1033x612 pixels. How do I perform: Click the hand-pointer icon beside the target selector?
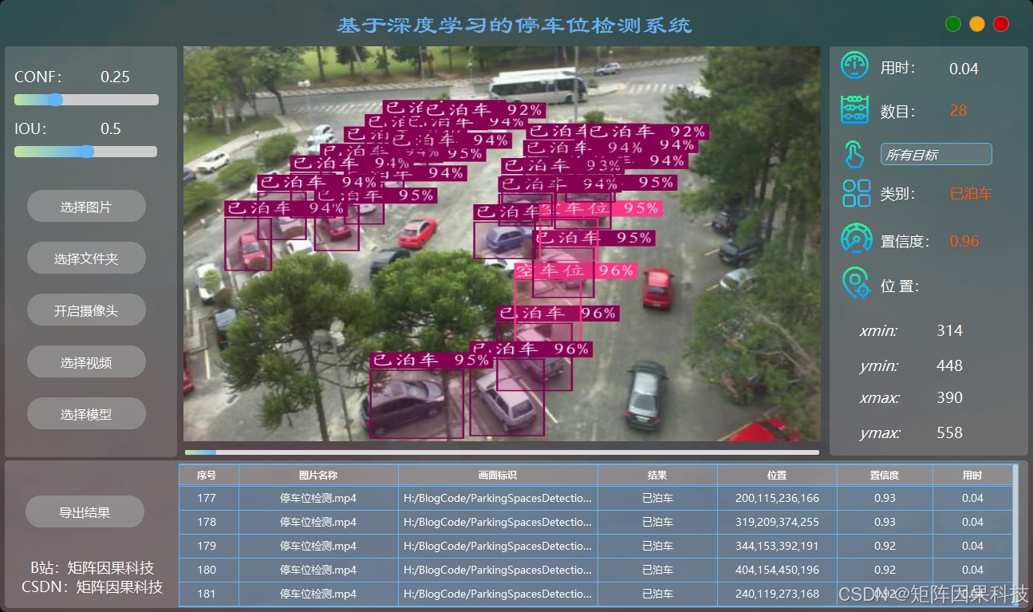point(854,153)
